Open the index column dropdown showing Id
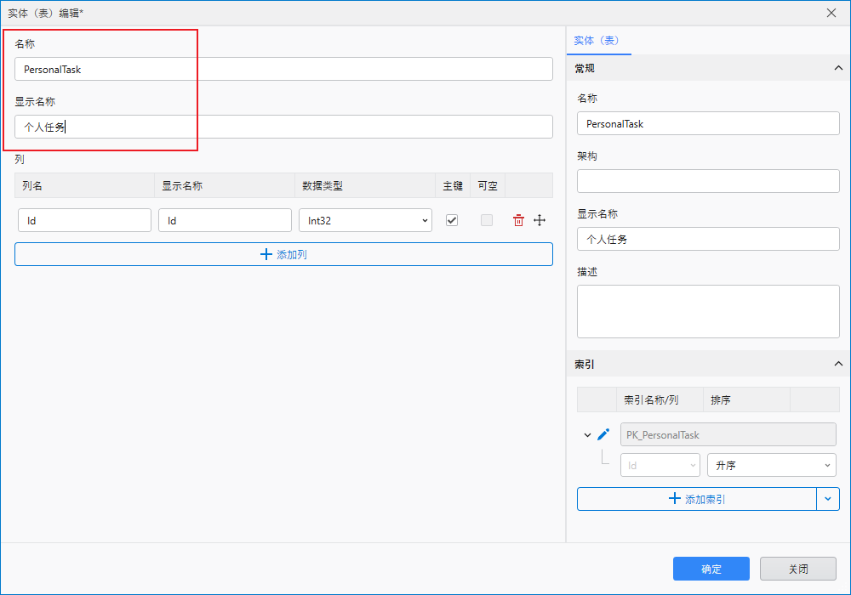The image size is (851, 595). (660, 464)
